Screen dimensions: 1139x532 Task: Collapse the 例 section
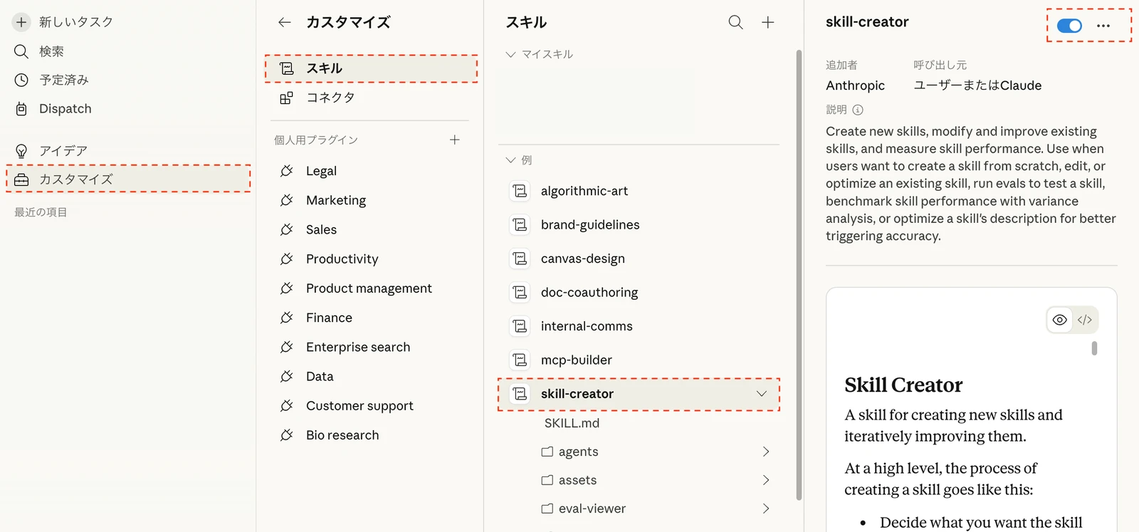click(510, 160)
